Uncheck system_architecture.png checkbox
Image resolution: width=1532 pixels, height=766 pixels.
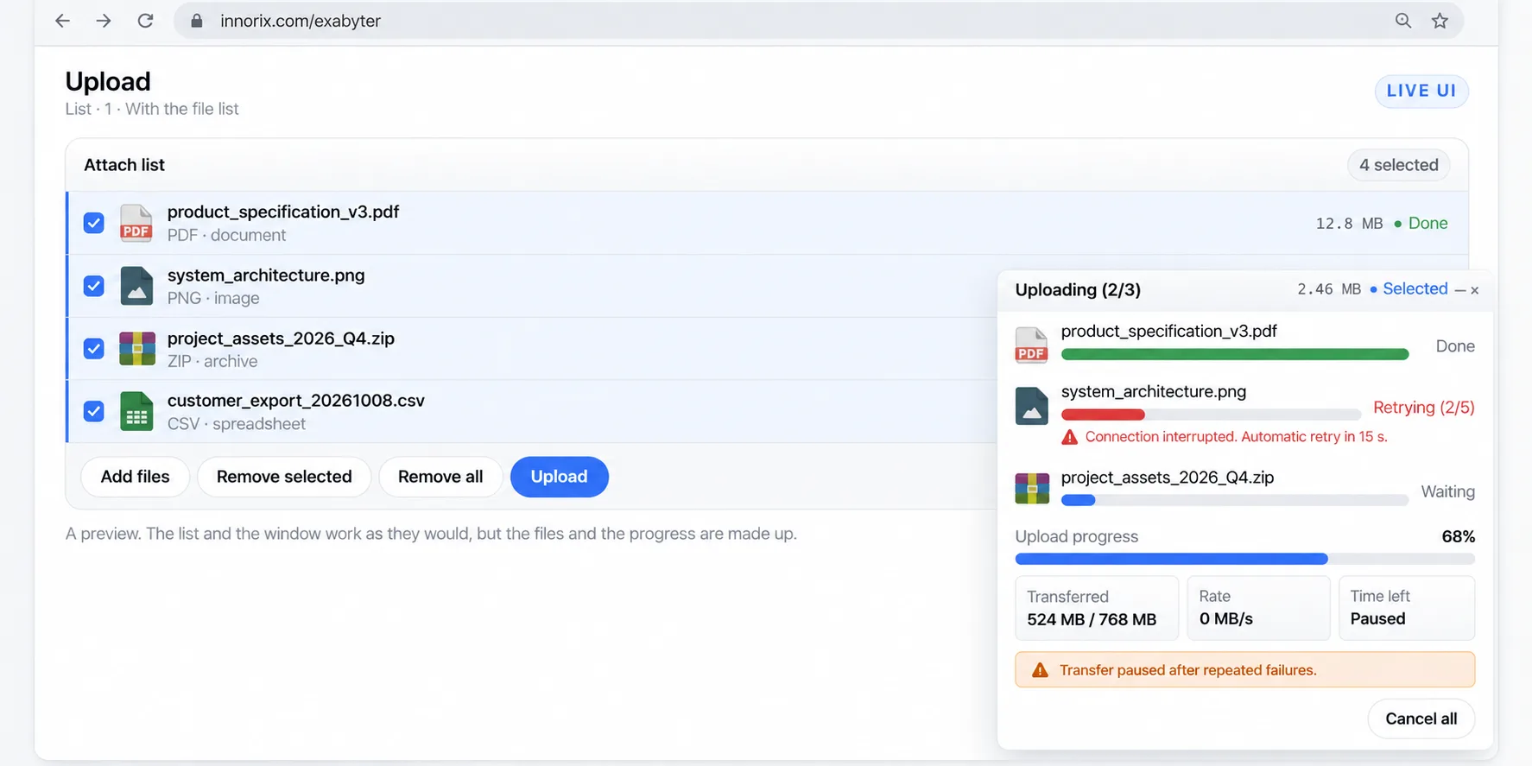pos(94,286)
